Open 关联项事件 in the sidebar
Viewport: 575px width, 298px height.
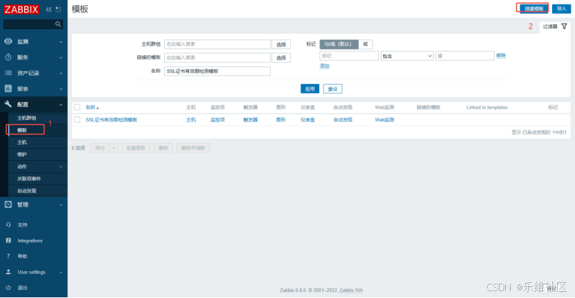click(x=29, y=179)
